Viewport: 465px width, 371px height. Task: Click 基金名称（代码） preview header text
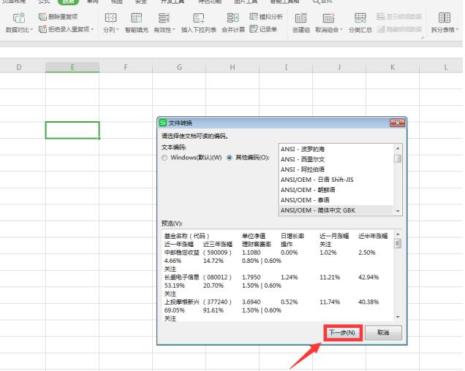[187, 236]
